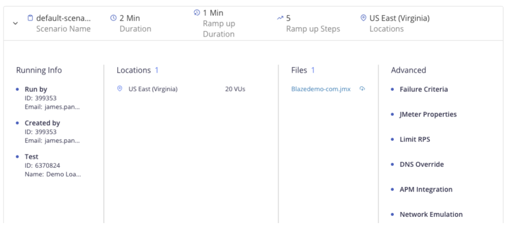This screenshot has height=231, width=507.
Task: Download the Blazedemo-com.jmx file icon
Action: click(x=362, y=89)
